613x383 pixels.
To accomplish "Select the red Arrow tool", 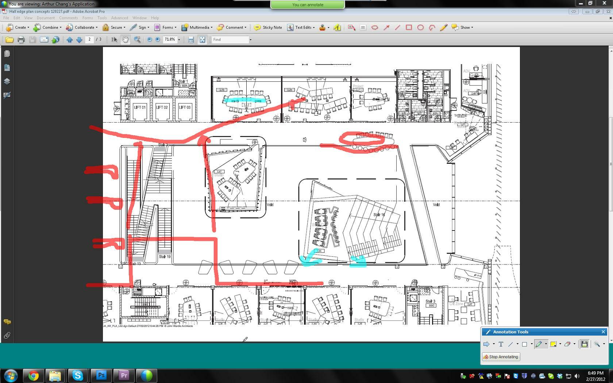I will (x=386, y=27).
